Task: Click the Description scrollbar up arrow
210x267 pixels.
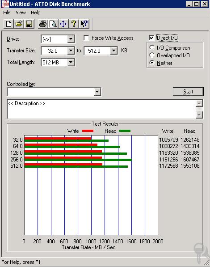Action: [199, 103]
